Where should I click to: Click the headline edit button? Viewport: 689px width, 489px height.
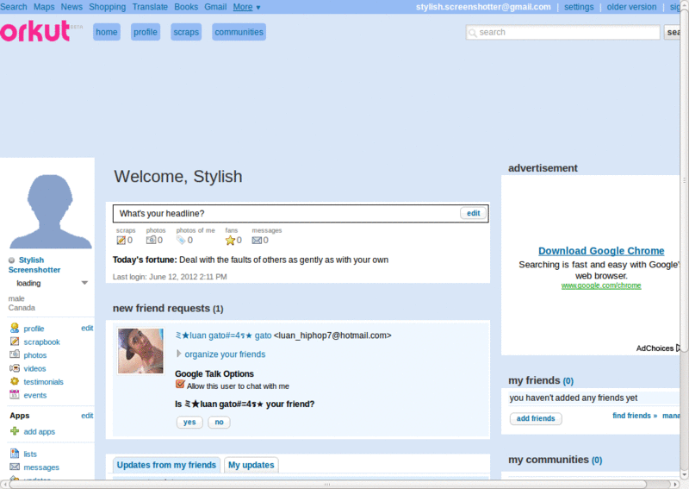tap(473, 213)
